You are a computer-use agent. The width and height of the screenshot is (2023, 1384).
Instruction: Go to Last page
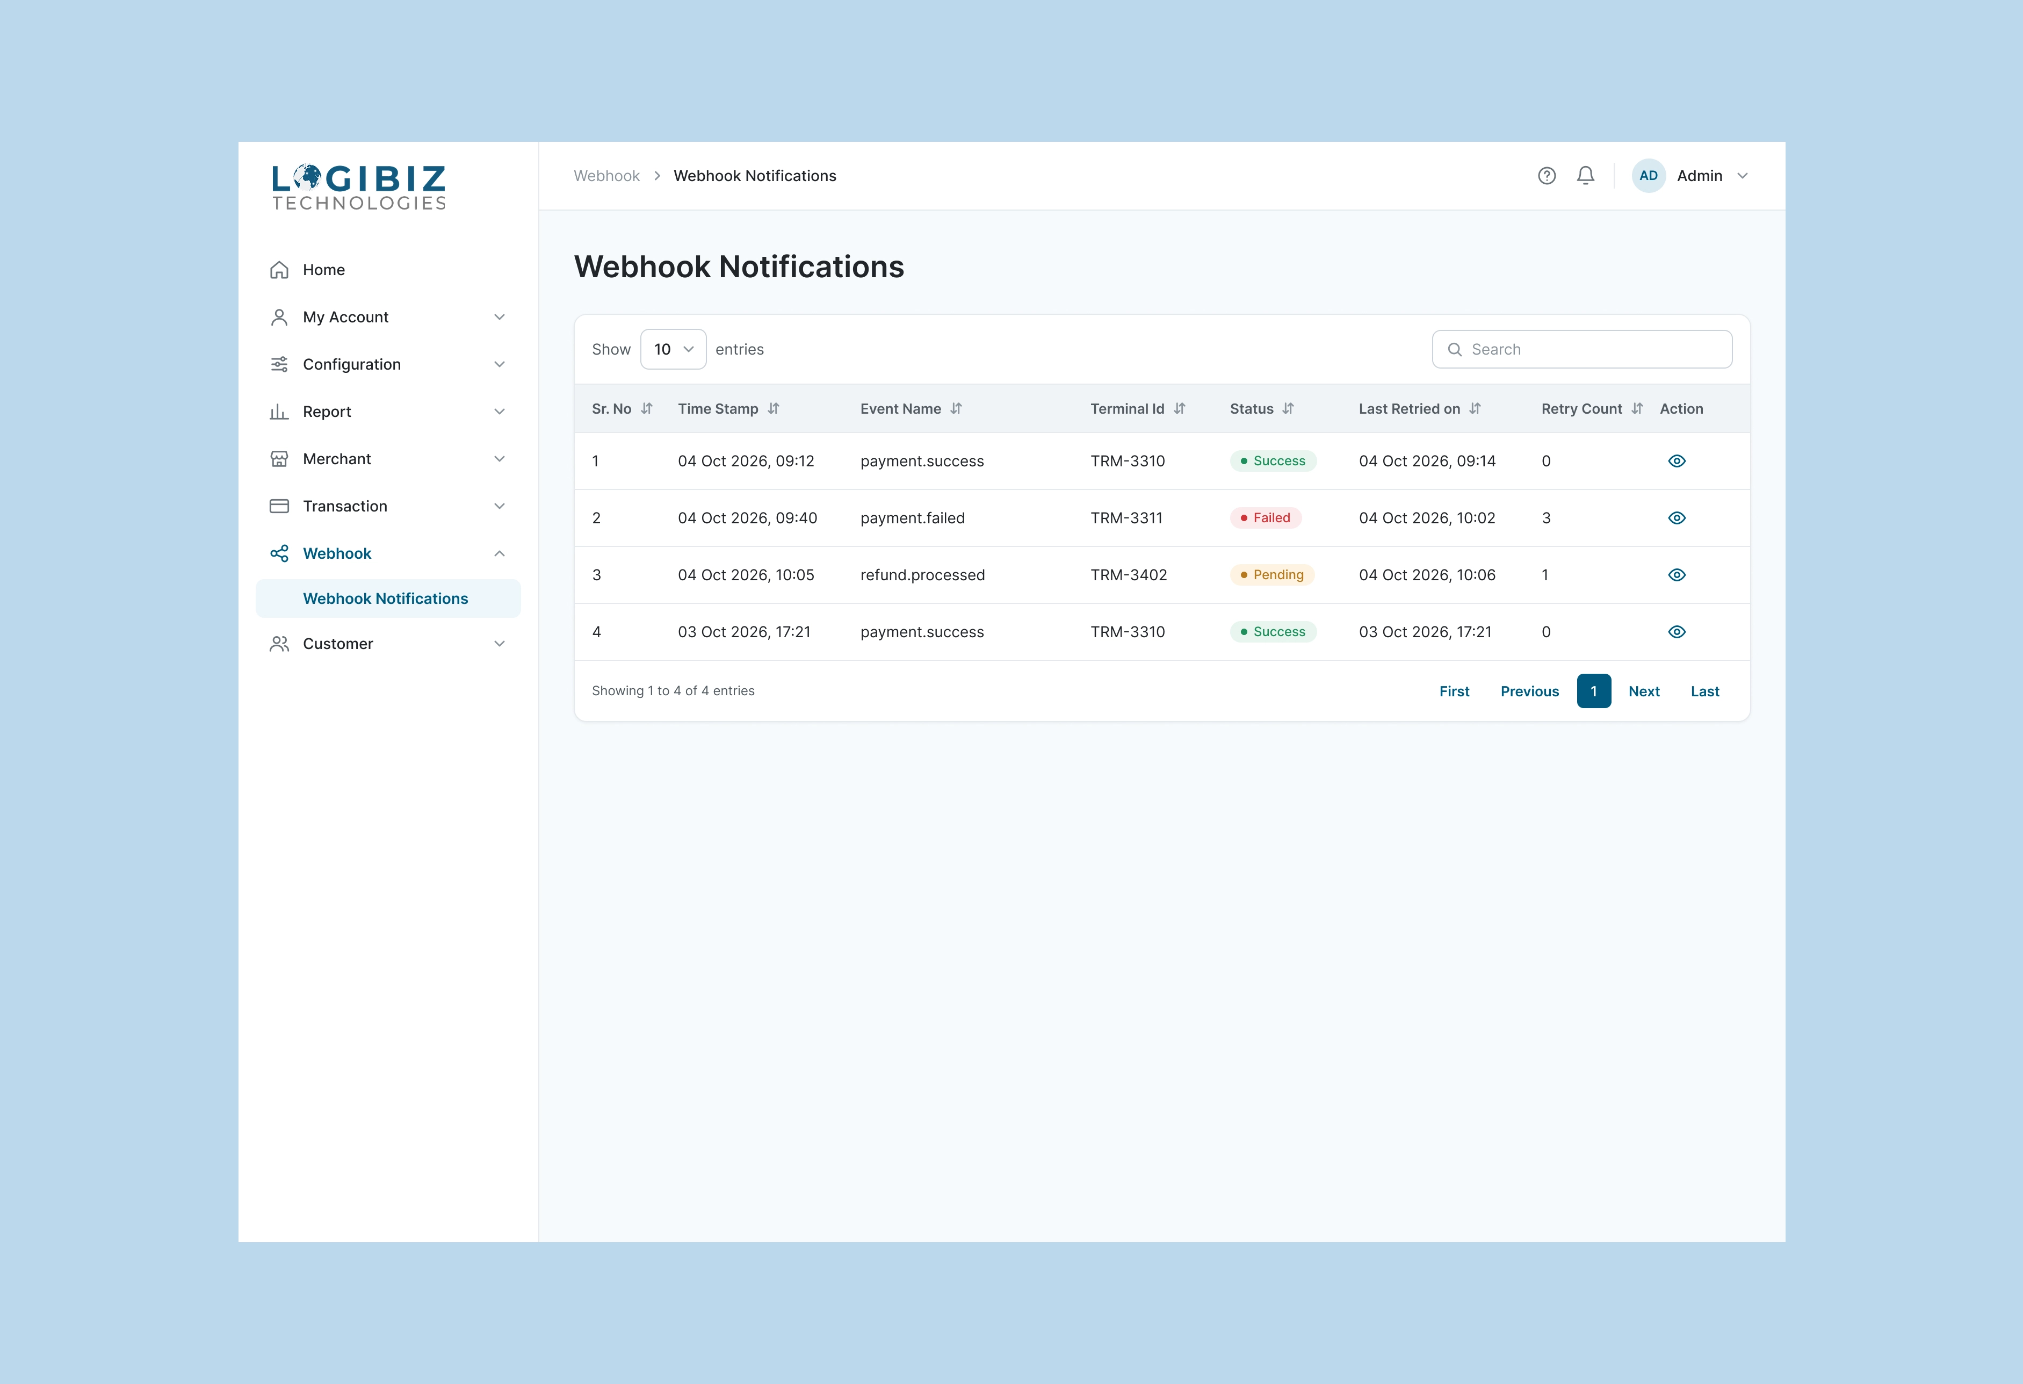click(1704, 691)
